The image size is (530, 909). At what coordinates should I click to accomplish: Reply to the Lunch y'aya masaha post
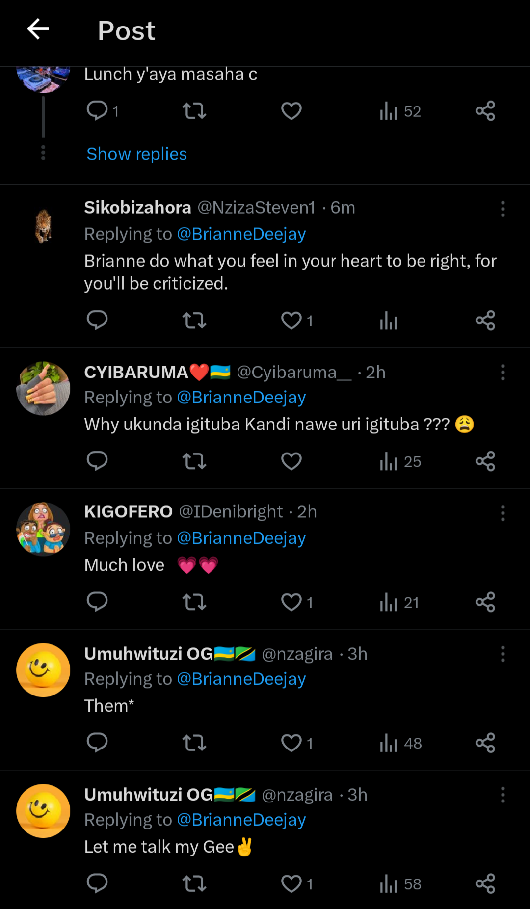(x=97, y=111)
